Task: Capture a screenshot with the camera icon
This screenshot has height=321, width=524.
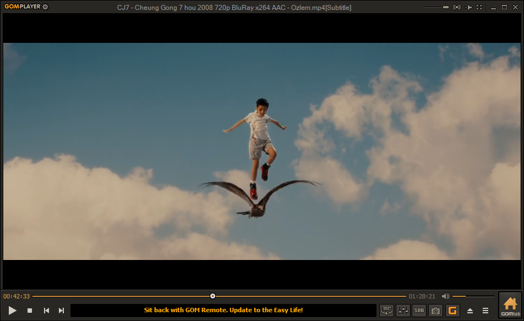Action: pyautogui.click(x=435, y=311)
